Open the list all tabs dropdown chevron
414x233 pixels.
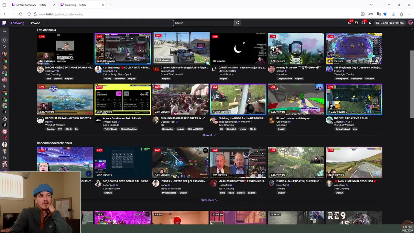click(371, 5)
